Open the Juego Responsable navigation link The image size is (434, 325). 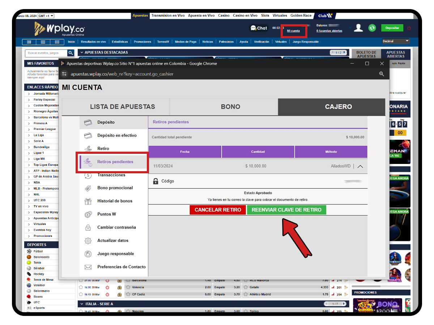click(x=306, y=42)
